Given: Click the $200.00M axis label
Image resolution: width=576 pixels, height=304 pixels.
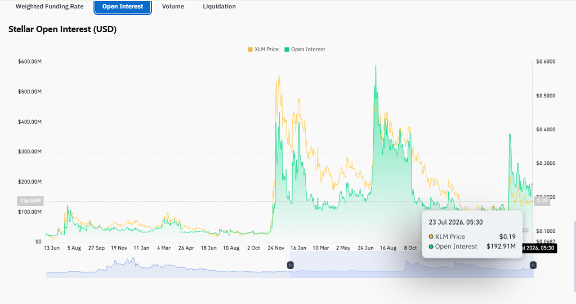Looking at the screenshot, I should 30,182.
